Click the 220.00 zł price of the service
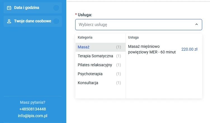The height and width of the screenshot is (123, 210). click(189, 49)
